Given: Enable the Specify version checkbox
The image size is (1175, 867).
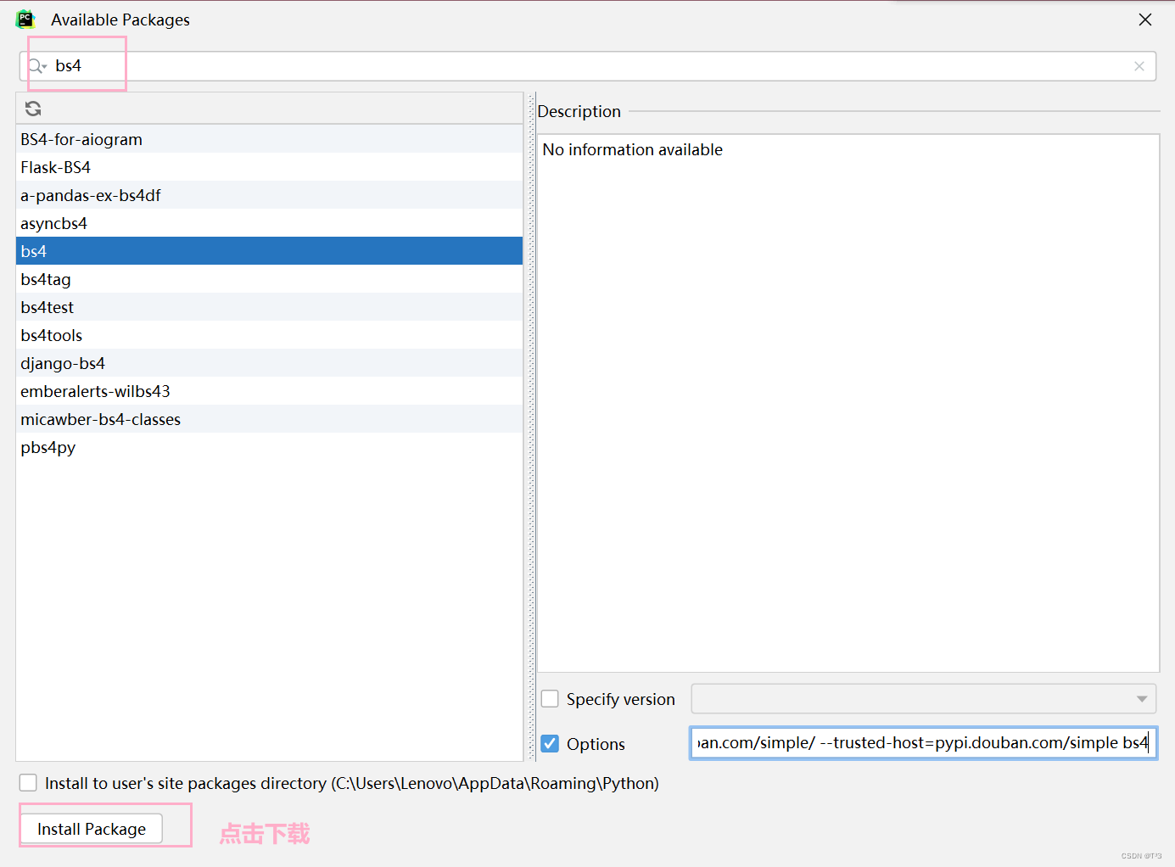Looking at the screenshot, I should (x=550, y=699).
